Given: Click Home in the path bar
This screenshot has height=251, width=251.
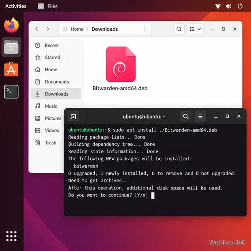Looking at the screenshot, I should click(77, 29).
